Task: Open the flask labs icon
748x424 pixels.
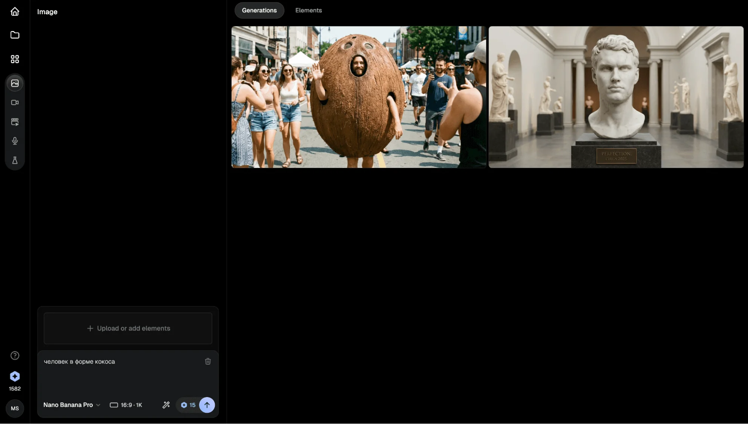Action: 15,160
